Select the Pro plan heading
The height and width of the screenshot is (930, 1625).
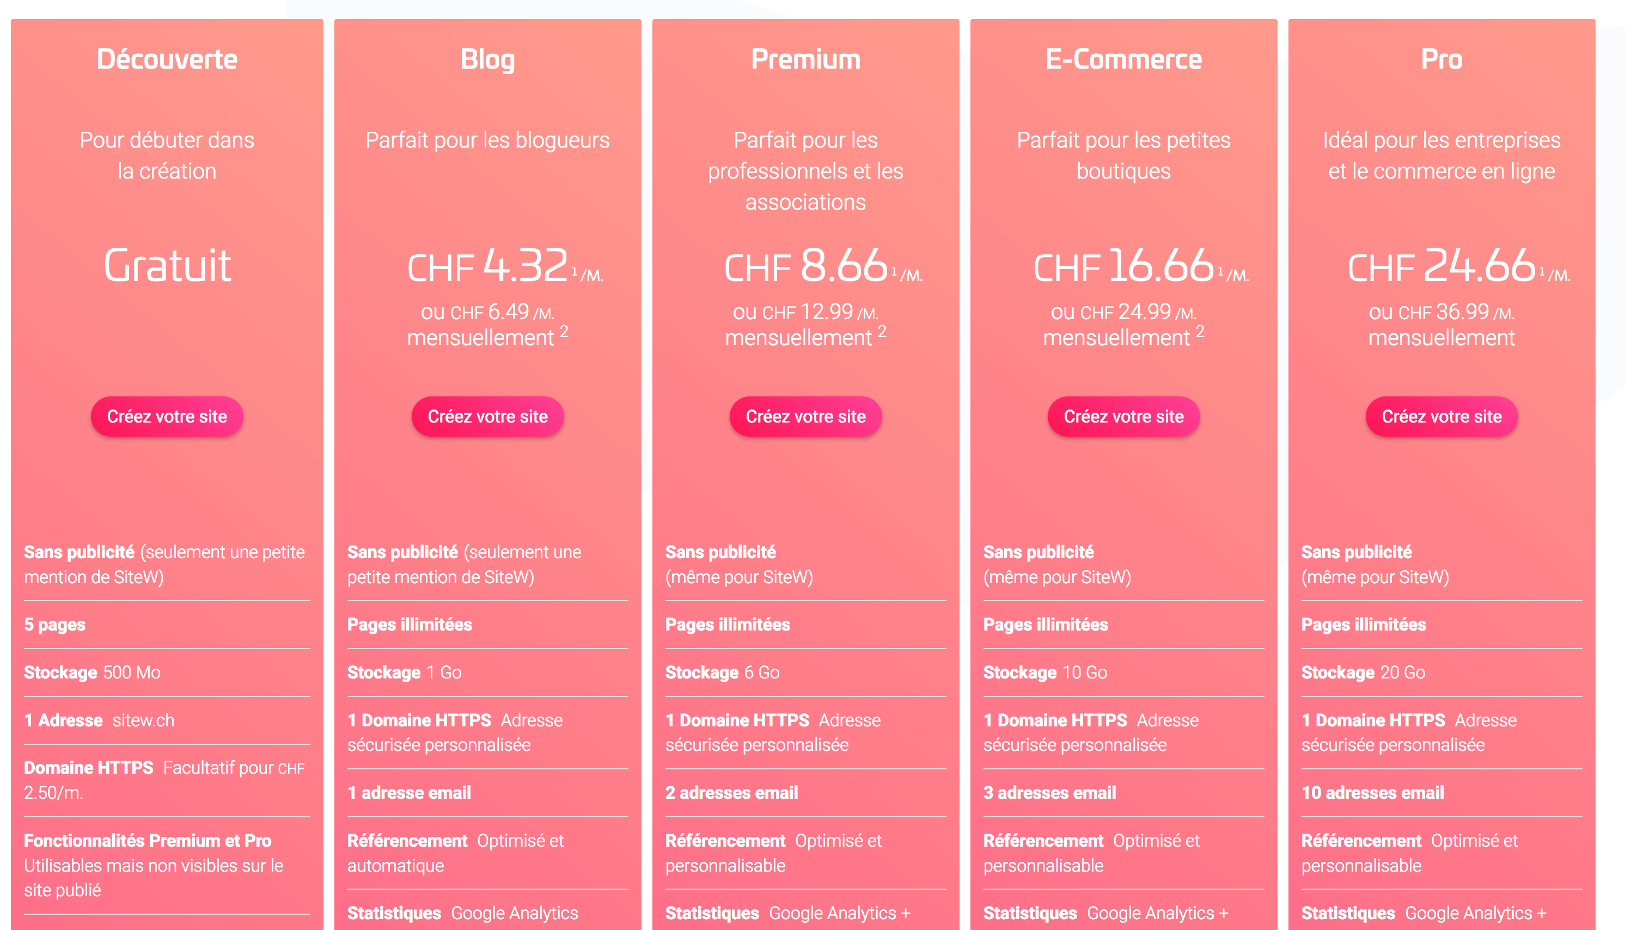(1441, 59)
